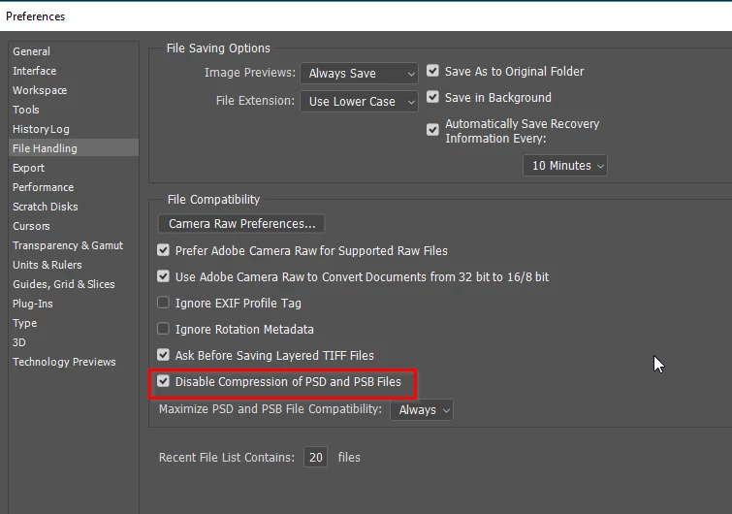
Task: Toggle Ask Before Saving Layered TIFF Files
Action: 163,355
